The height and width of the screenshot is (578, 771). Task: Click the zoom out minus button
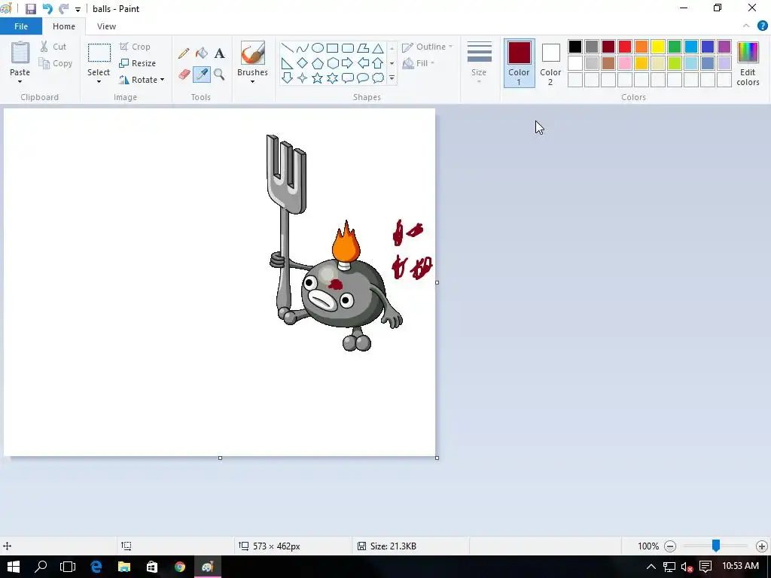coord(670,546)
